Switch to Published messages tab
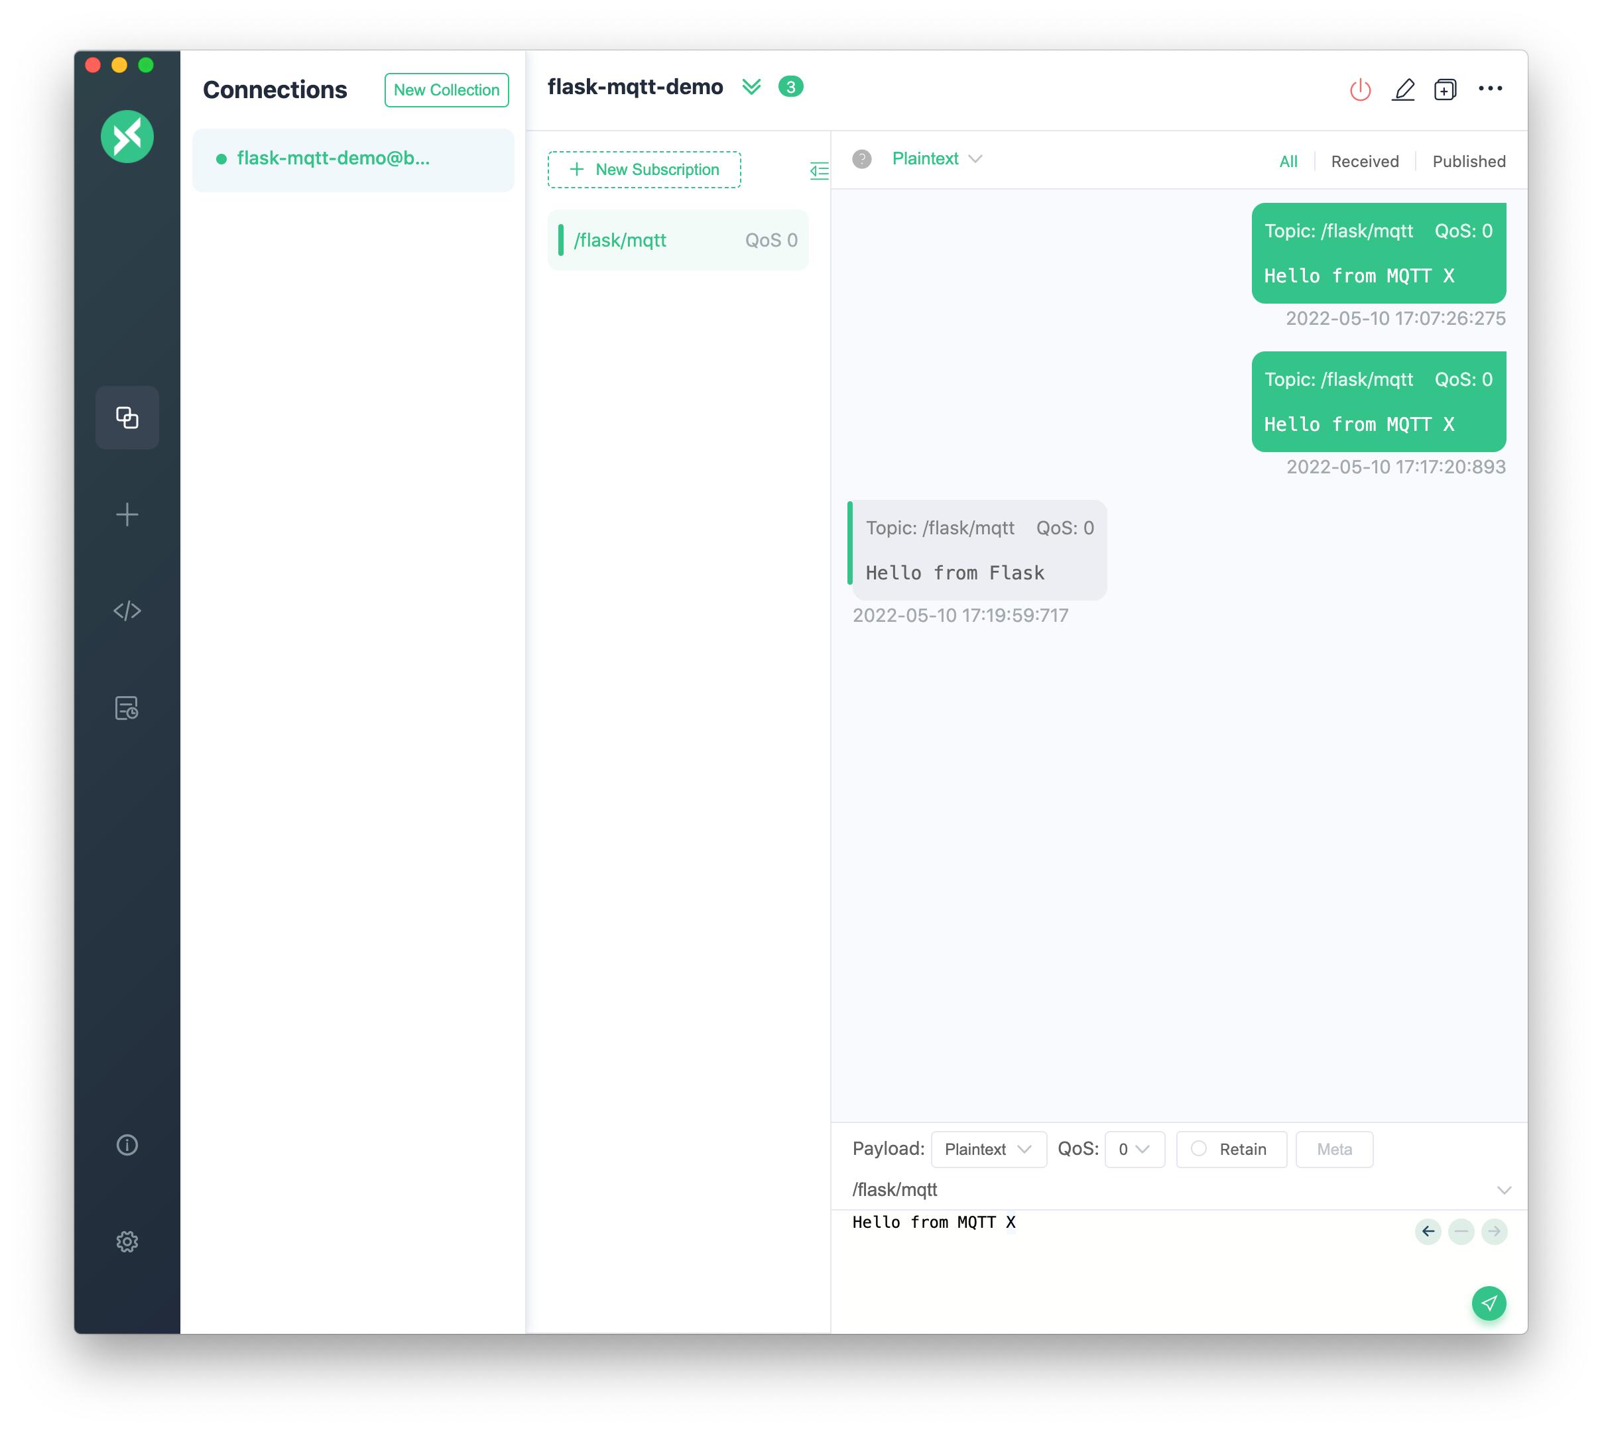Screen dimensions: 1602x1432 [x=1469, y=162]
